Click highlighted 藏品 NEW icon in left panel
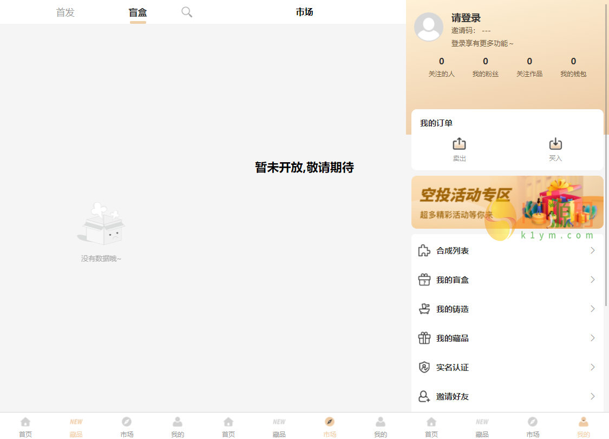 (x=76, y=422)
